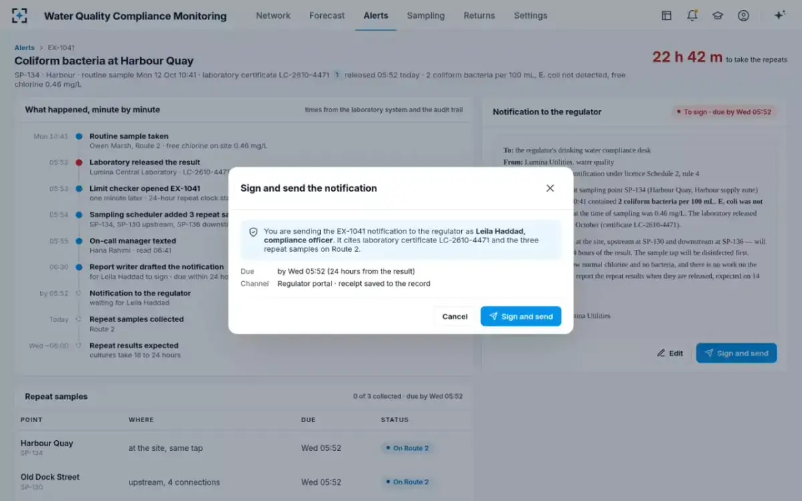Cancel the sign and send dialog
Viewport: 802px width, 501px height.
(x=454, y=316)
